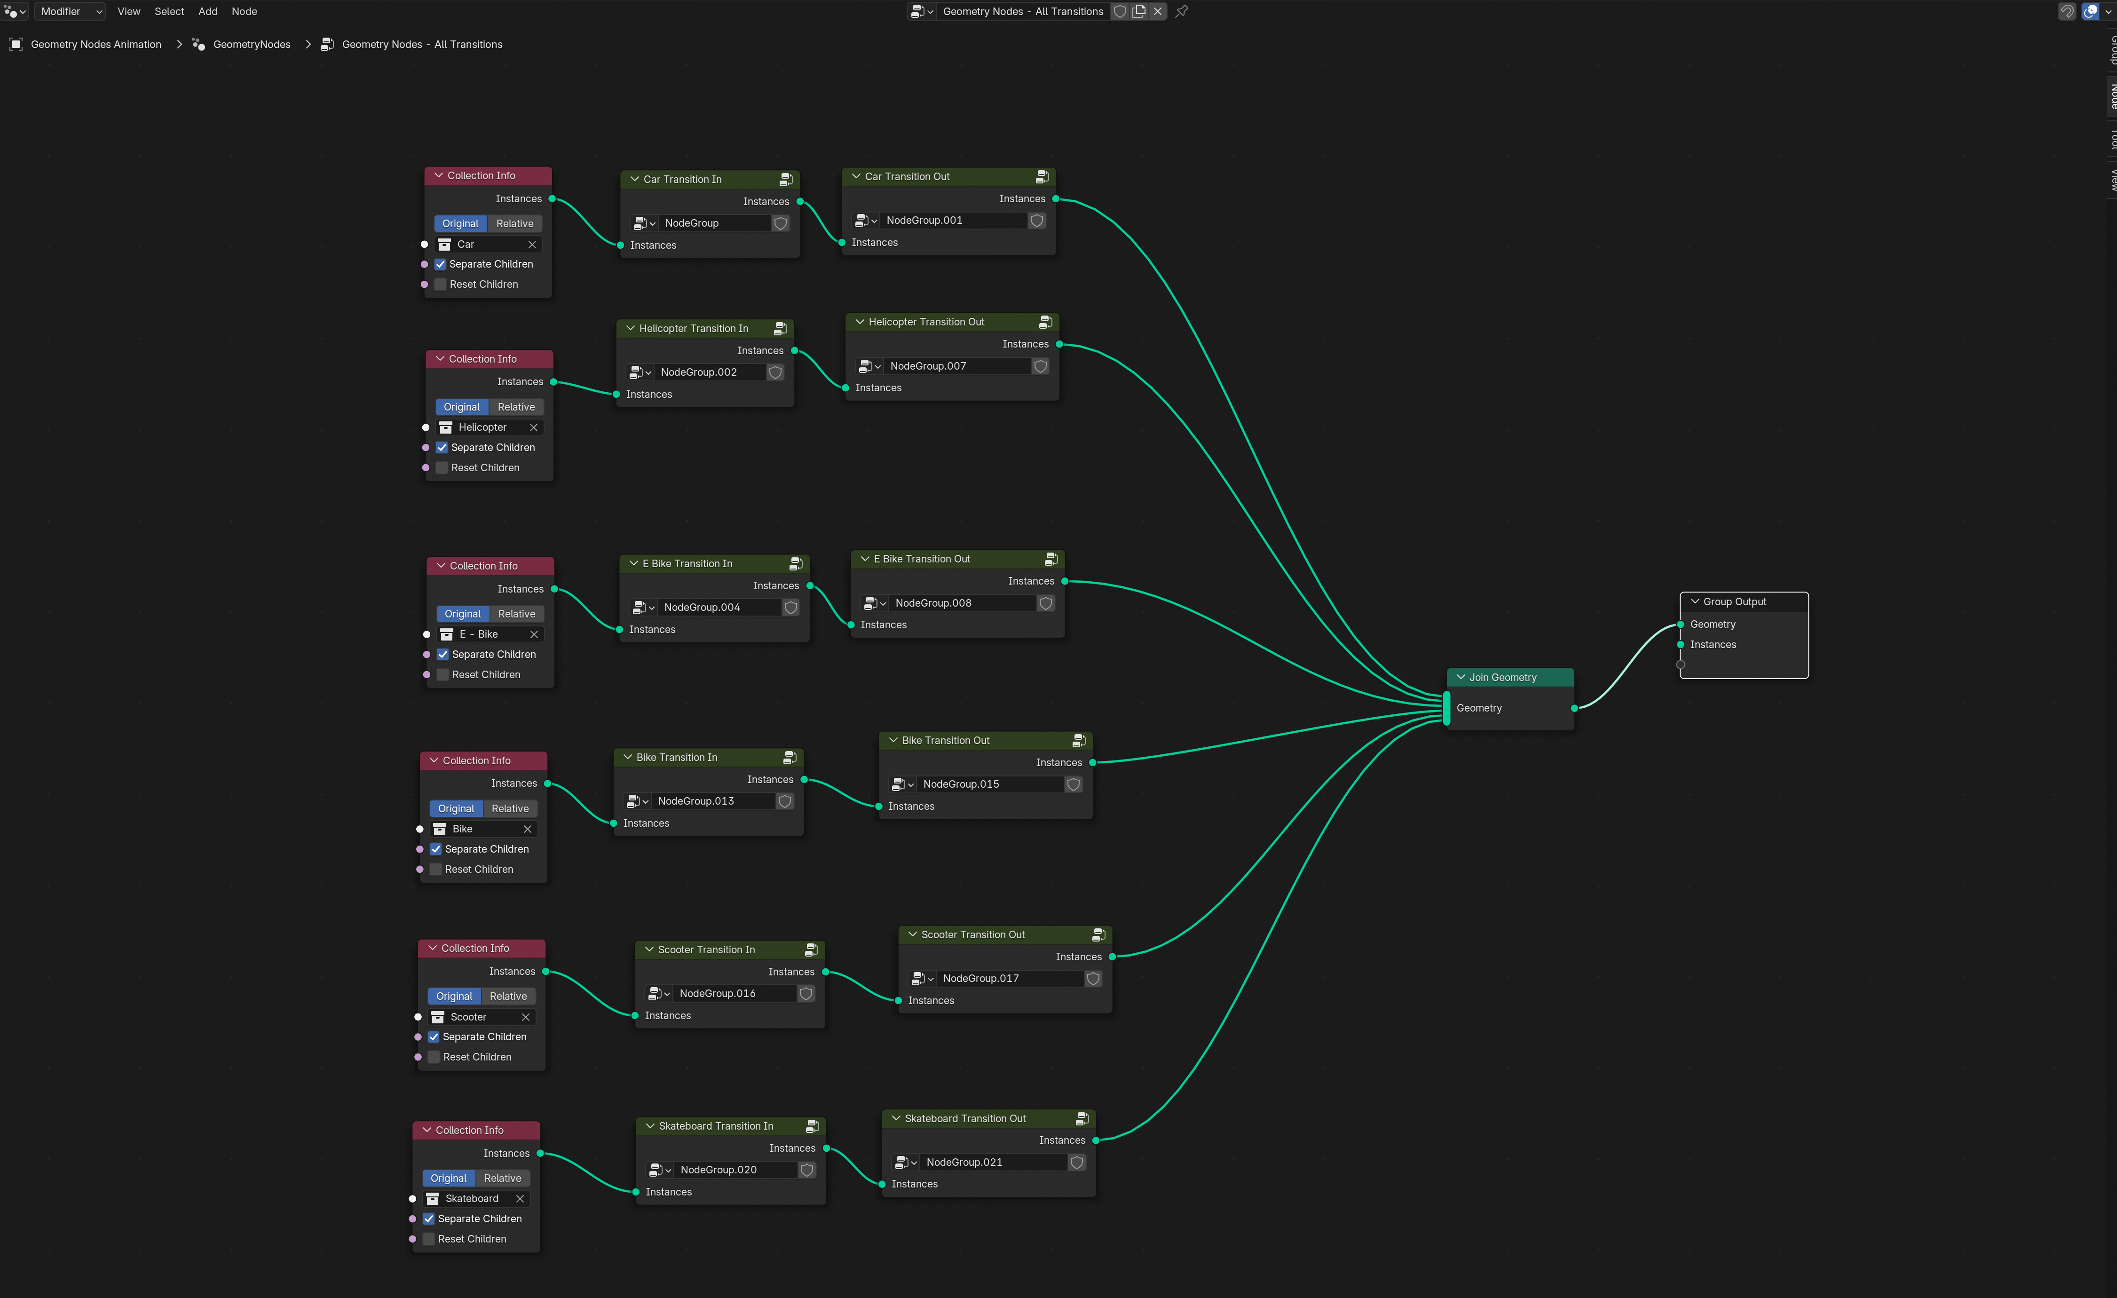The image size is (2117, 1298).
Task: Open the Modifier node tree type dropdown
Action: pos(71,11)
